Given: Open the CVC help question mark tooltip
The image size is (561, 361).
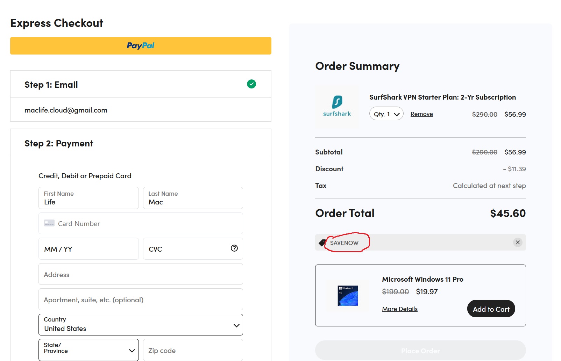Looking at the screenshot, I should pos(234,248).
